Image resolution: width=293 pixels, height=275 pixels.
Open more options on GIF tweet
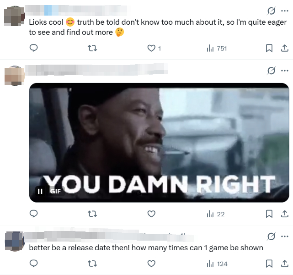tap(285, 71)
